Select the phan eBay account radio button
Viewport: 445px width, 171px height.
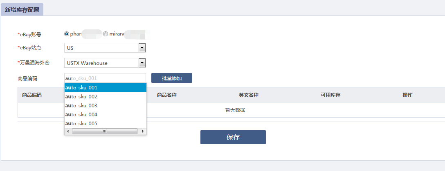coord(67,34)
